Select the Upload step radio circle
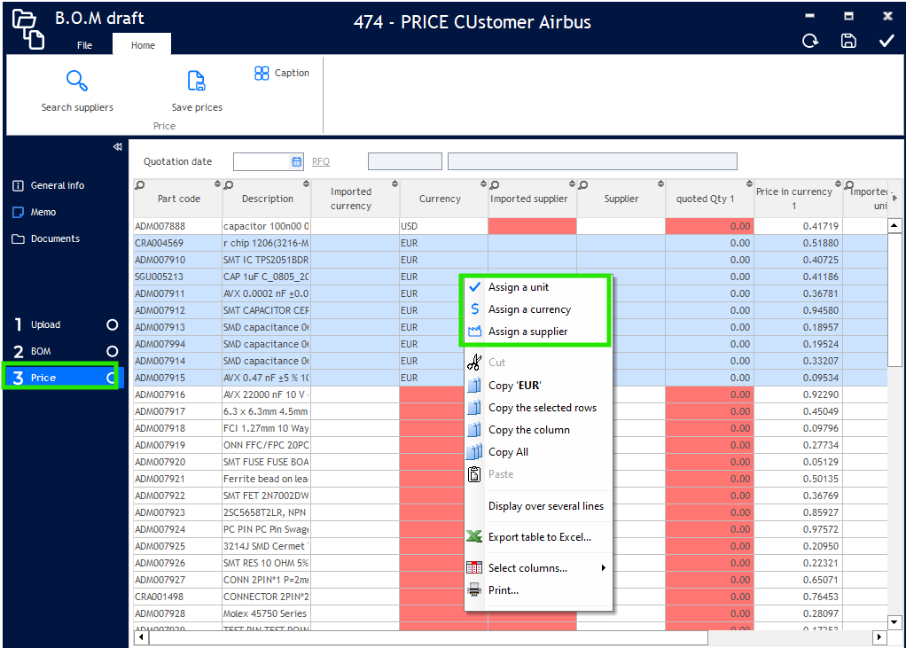 click(x=112, y=324)
